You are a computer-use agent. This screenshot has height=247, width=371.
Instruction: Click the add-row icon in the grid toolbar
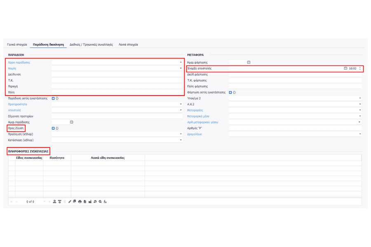[x=54, y=202]
